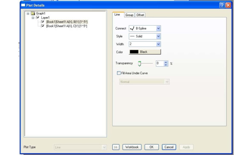252x155 pixels.
Task: Switch to the Group tab
Action: point(129,15)
